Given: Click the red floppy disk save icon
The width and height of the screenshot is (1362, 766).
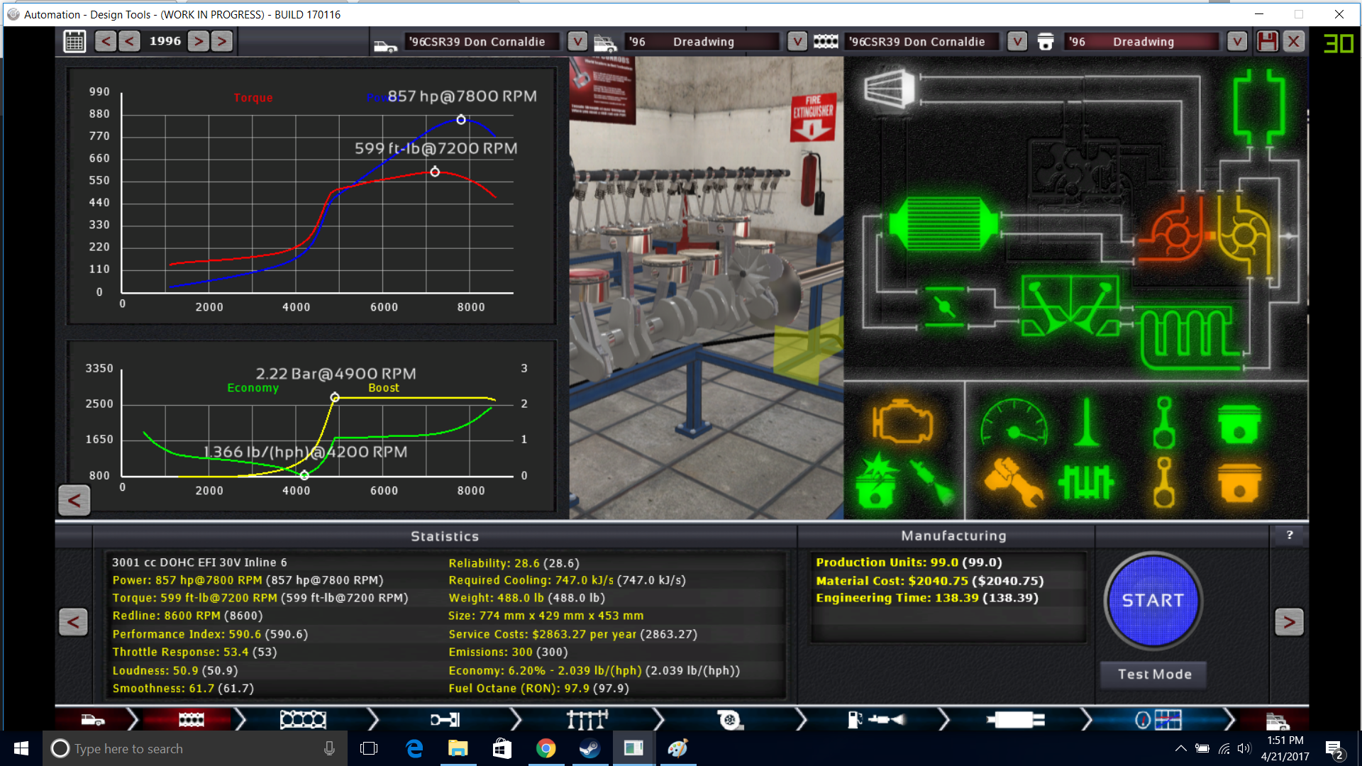Looking at the screenshot, I should (x=1267, y=41).
